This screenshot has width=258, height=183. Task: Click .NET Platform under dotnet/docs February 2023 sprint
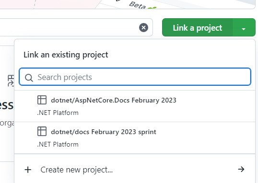point(58,144)
